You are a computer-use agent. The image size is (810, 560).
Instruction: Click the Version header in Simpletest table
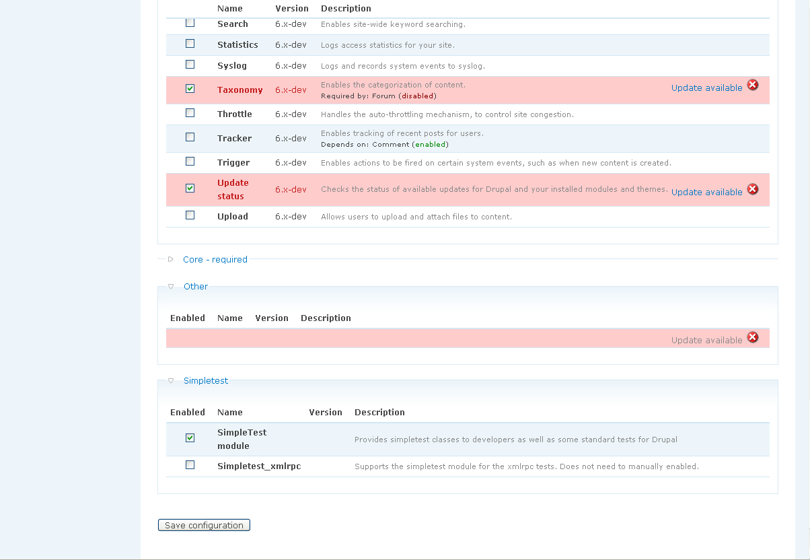(326, 413)
